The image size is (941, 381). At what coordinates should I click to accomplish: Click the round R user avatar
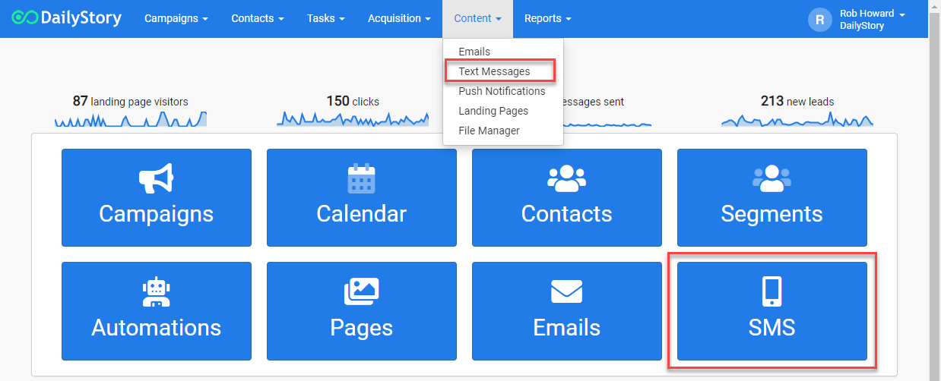coord(820,20)
